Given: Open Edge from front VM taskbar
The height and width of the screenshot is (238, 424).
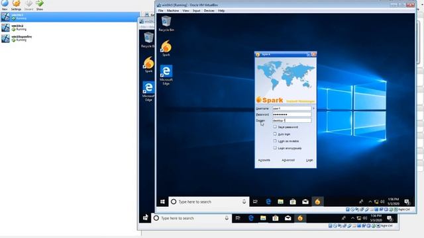Looking at the screenshot, I should point(268,202).
